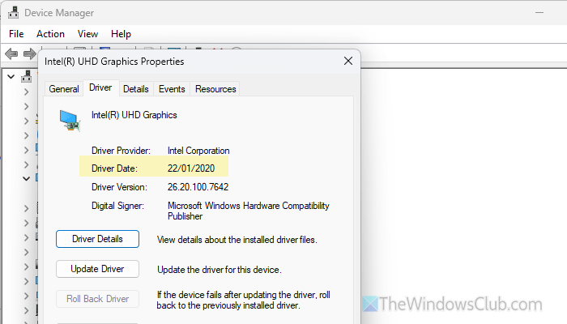Open the Help menu
567x324 pixels.
[121, 34]
